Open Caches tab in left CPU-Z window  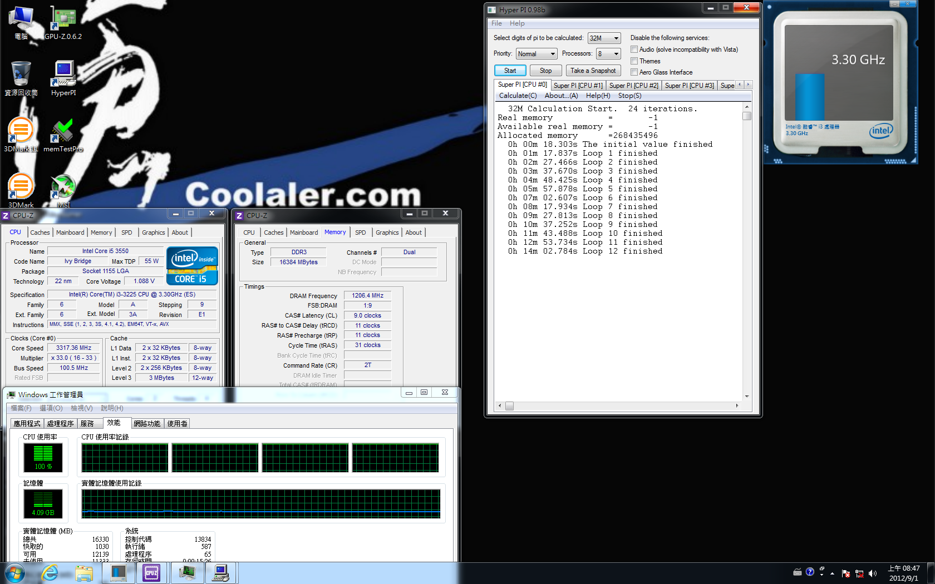pos(40,232)
